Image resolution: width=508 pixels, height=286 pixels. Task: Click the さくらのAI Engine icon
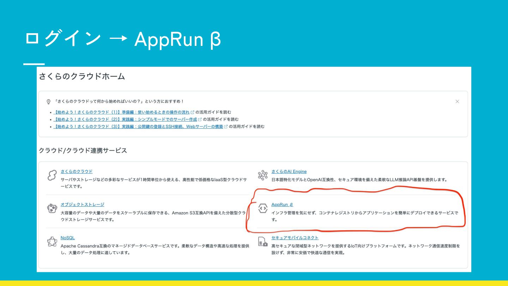262,175
